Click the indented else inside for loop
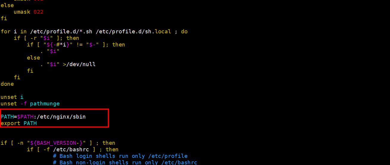The width and height of the screenshot is (390, 165). point(33,58)
